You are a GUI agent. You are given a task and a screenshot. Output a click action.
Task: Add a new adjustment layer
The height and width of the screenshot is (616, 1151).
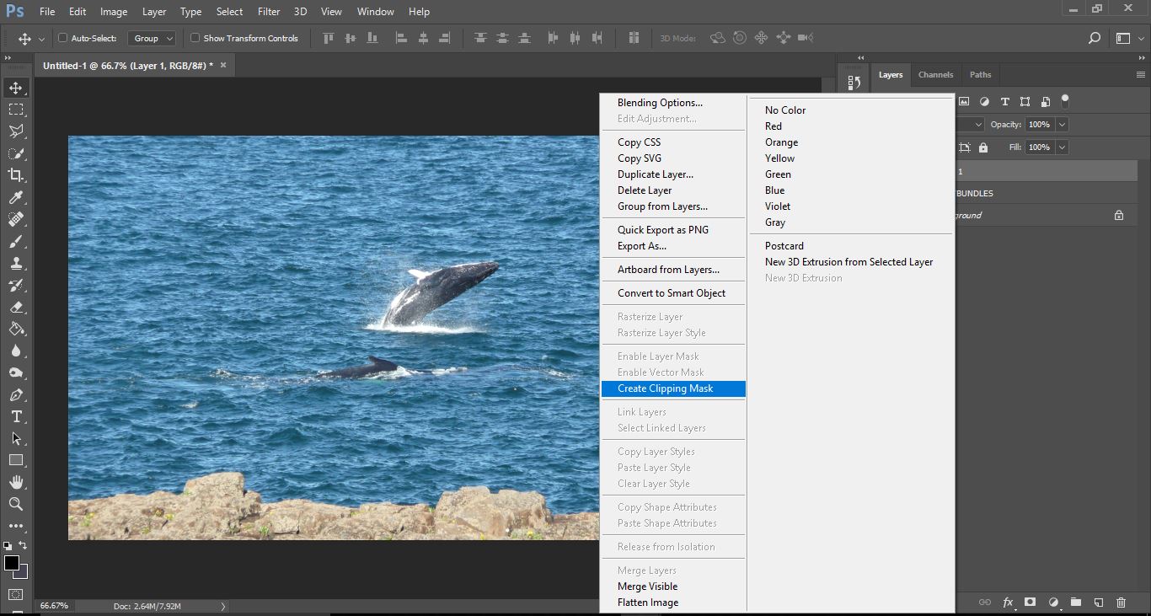pos(1052,603)
